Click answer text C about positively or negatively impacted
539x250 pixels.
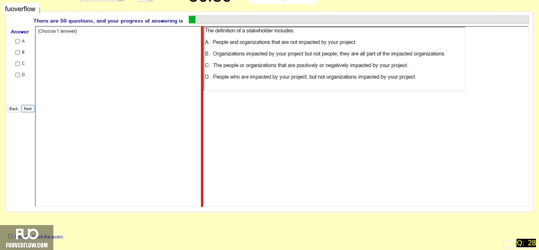coord(306,65)
